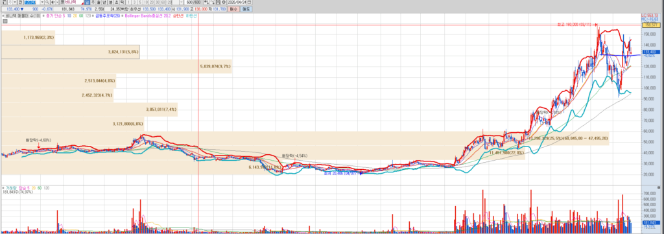Image resolution: width=664 pixels, height=234 pixels.
Task: Click the crosshair cursor tool icon
Action: (206, 2)
